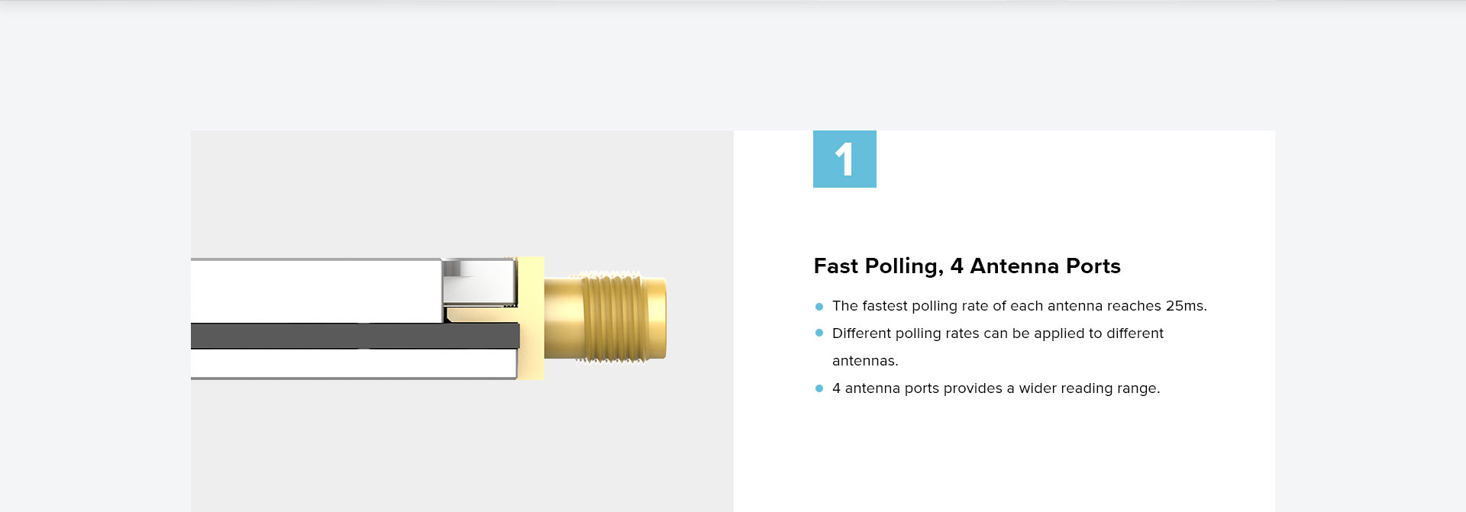Click the white lower board layer in image

pyautogui.click(x=354, y=363)
